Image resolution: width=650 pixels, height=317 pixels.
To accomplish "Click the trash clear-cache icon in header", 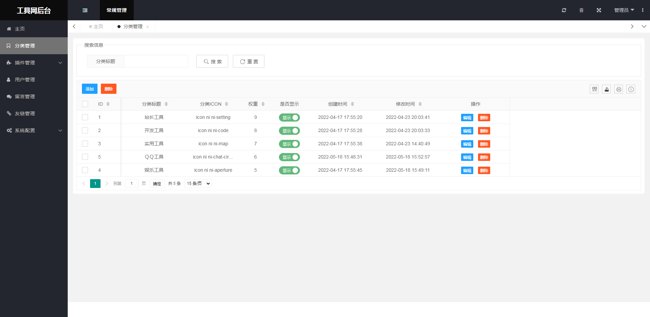I will pyautogui.click(x=581, y=10).
